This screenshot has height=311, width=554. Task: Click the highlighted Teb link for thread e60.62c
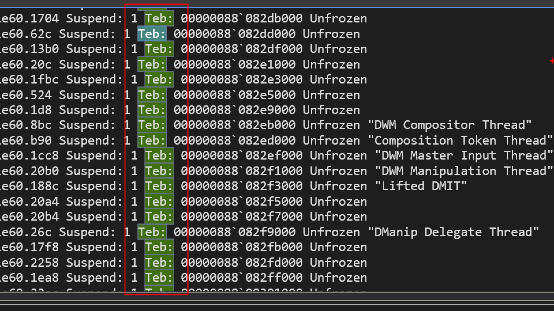point(152,34)
